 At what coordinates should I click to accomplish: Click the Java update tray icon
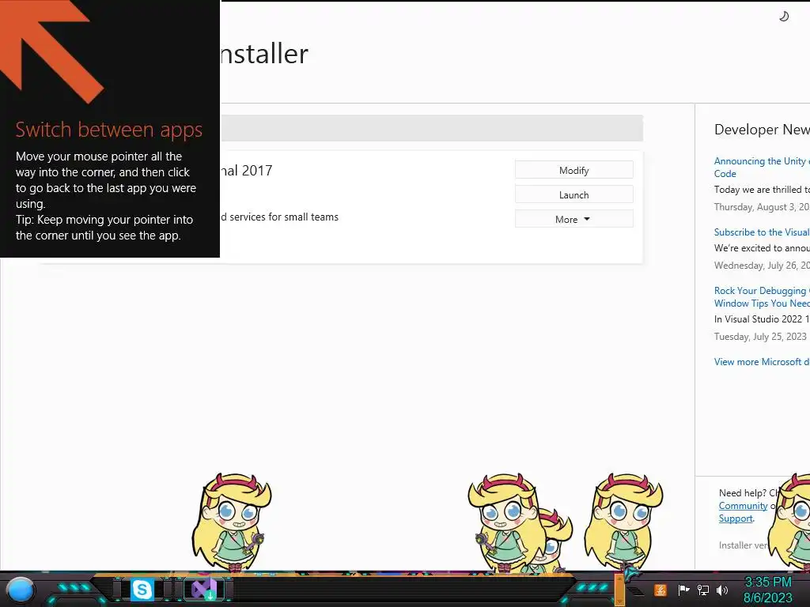660,590
